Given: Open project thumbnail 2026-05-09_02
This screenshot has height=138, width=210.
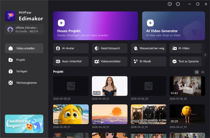Looking at the screenshot, I should [x=71, y=86].
